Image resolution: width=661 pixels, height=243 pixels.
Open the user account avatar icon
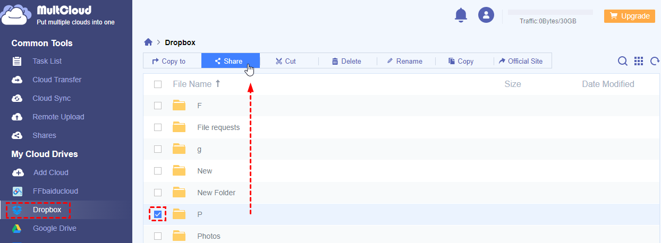(x=486, y=15)
